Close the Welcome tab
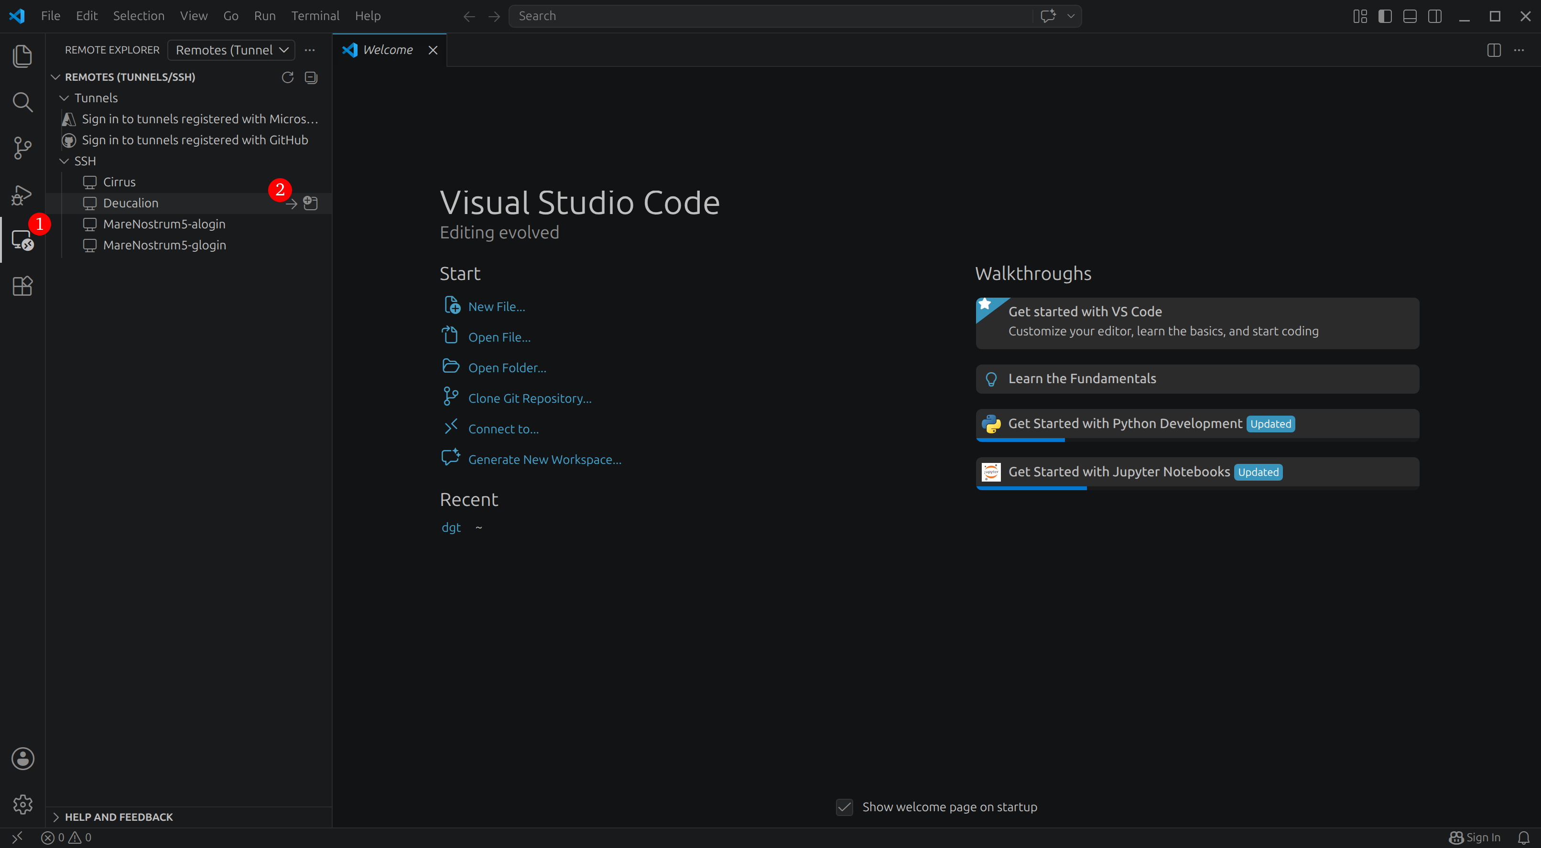The image size is (1541, 848). 433,50
